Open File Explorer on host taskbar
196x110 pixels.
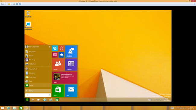tap(14, 108)
